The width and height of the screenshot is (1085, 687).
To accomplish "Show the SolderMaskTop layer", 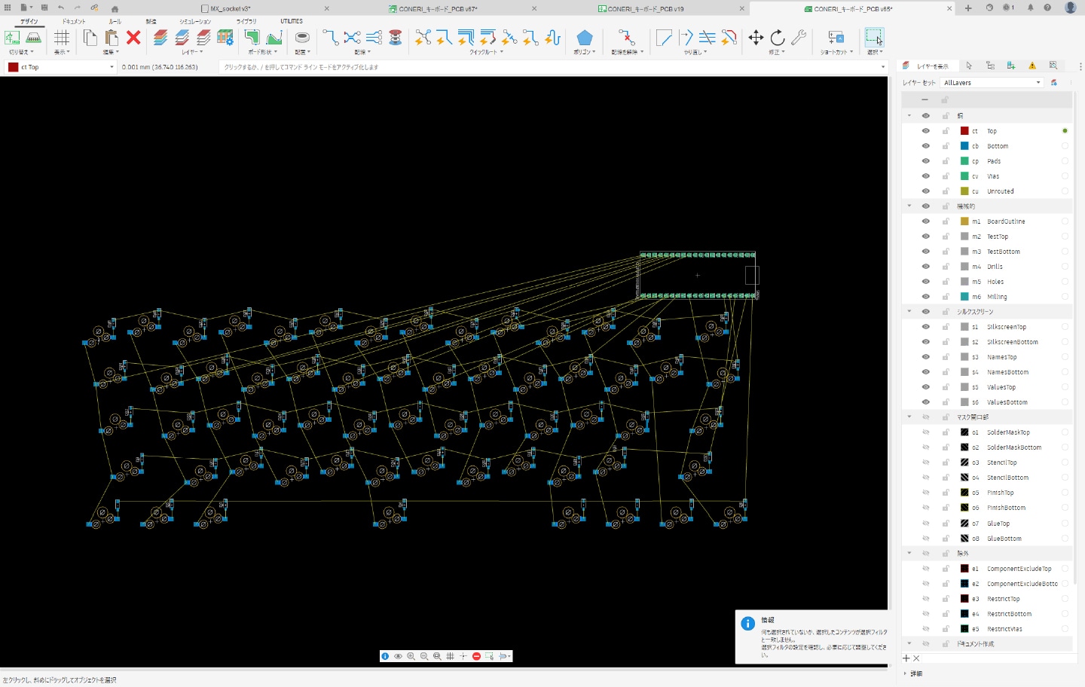I will [x=925, y=432].
